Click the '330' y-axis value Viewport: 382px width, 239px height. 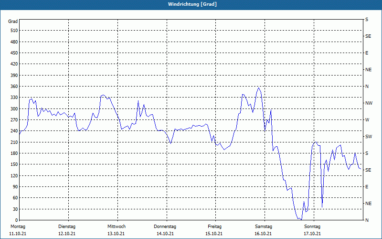(14, 98)
